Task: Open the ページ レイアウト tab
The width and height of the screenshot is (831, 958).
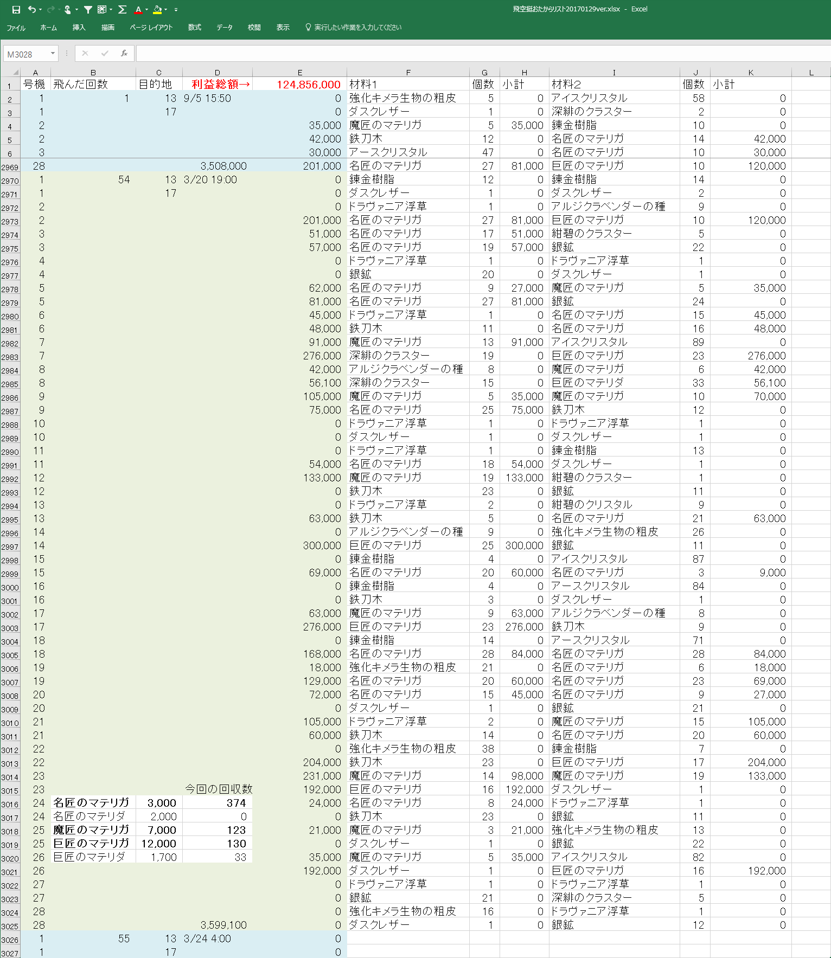Action: tap(151, 28)
